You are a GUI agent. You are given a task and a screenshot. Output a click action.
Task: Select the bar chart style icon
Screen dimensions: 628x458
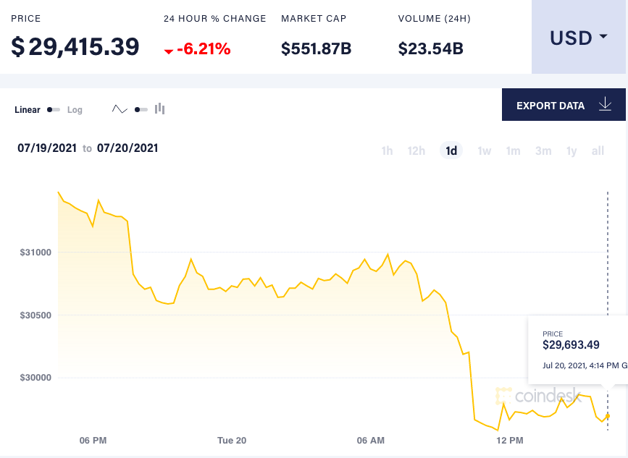159,108
